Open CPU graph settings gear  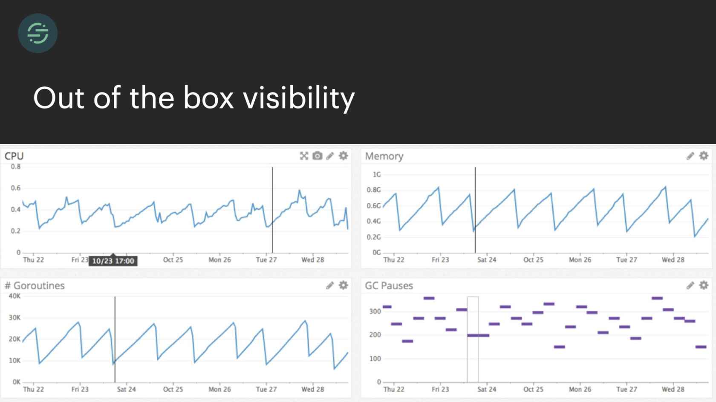coord(344,156)
